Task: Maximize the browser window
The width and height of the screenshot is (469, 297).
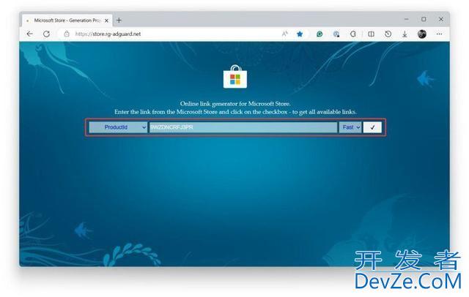Action: 424,19
